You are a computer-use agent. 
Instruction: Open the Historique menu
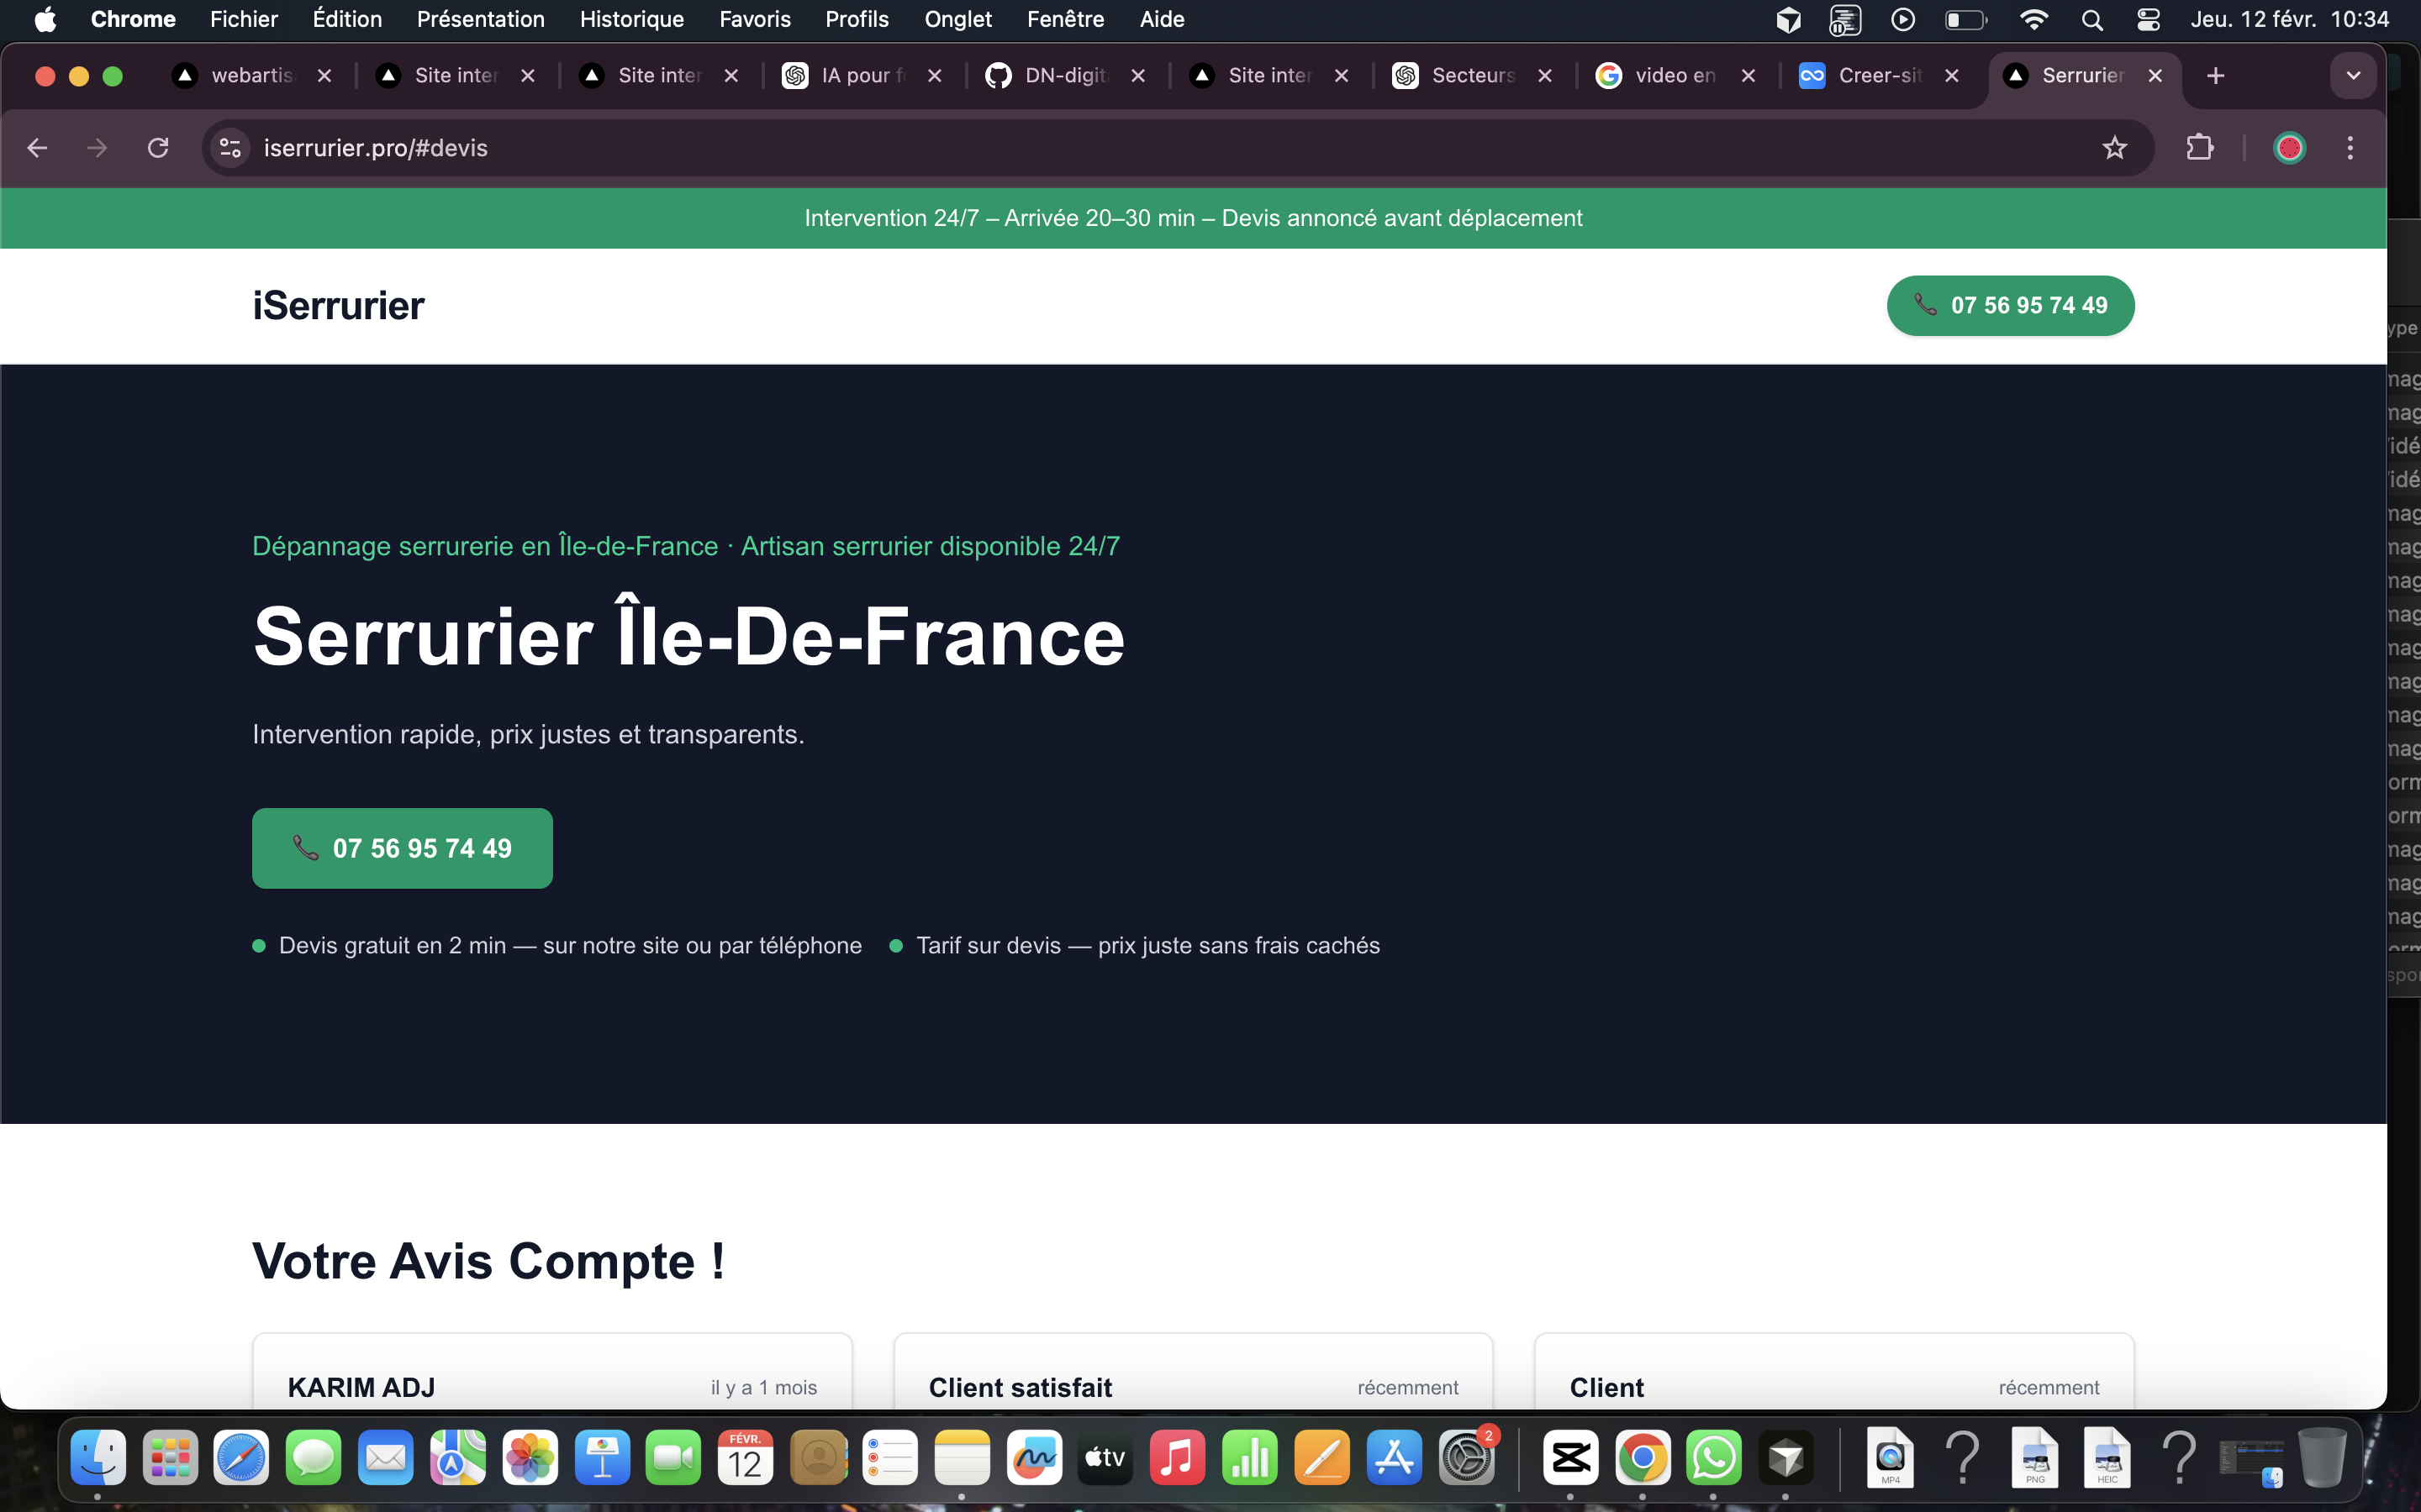click(x=631, y=19)
